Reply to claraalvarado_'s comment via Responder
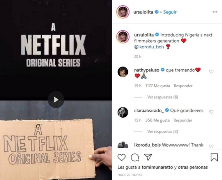The height and width of the screenshot is (180, 222). [x=183, y=120]
